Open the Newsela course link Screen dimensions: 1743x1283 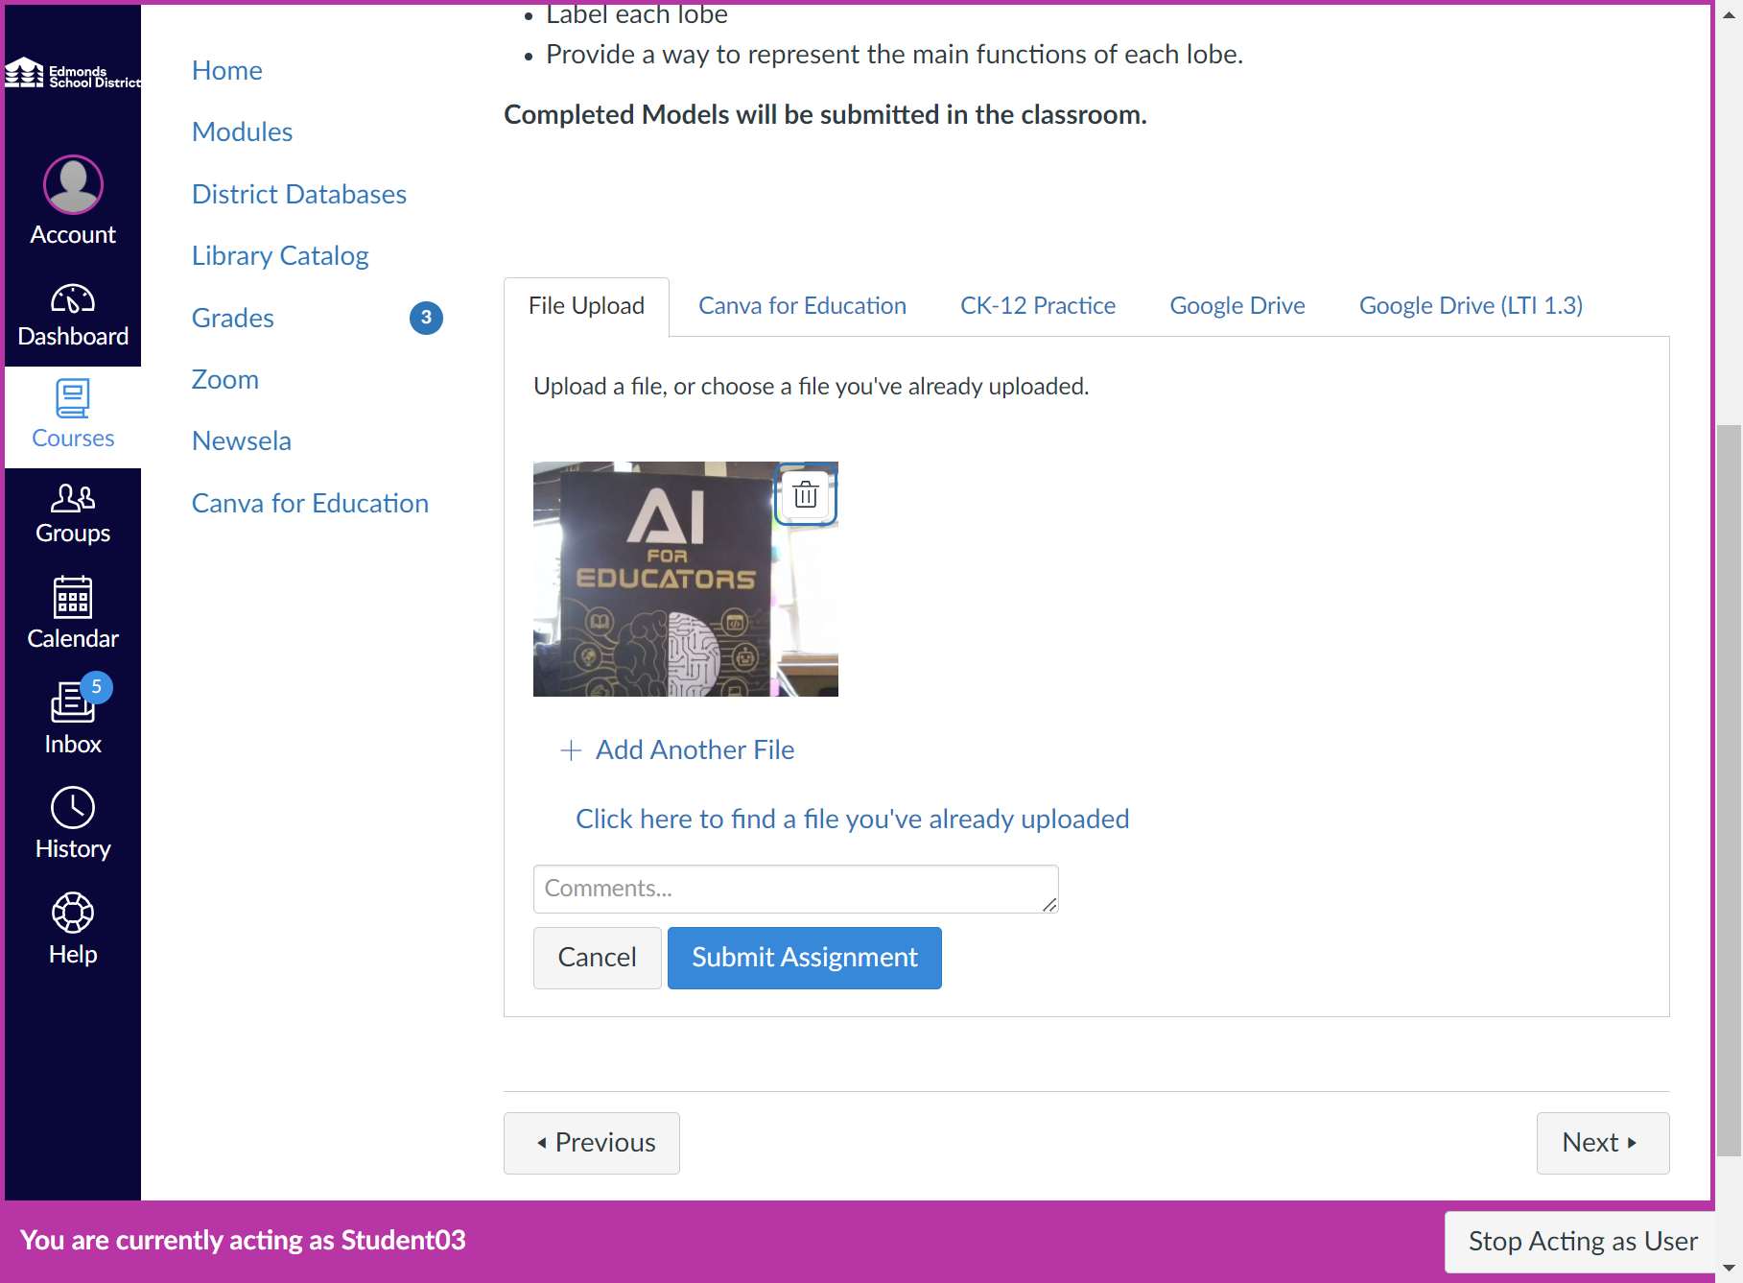pos(242,441)
